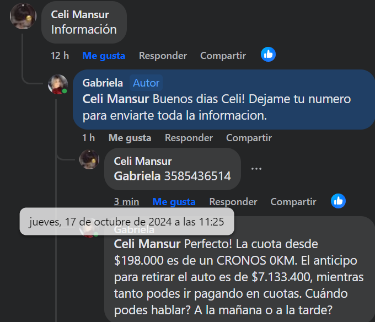Click Celi Mansur's top comment avatar
Image resolution: width=375 pixels, height=322 pixels.
tap(24, 17)
